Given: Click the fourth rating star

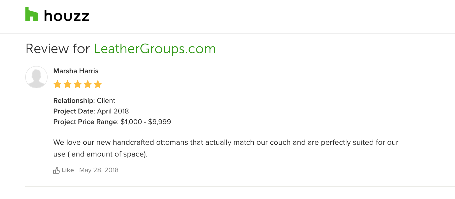Looking at the screenshot, I should coord(88,84).
